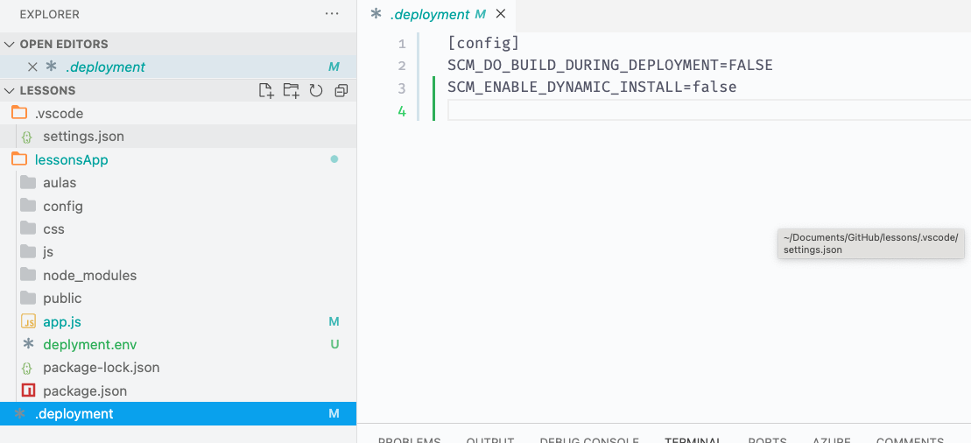Click the New File icon in LESSONS header

pyautogui.click(x=265, y=90)
